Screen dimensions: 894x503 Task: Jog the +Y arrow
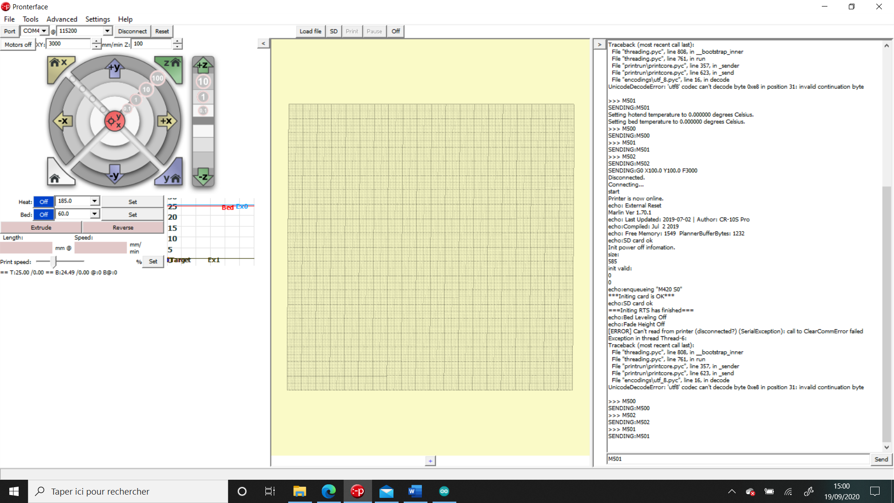coord(114,68)
